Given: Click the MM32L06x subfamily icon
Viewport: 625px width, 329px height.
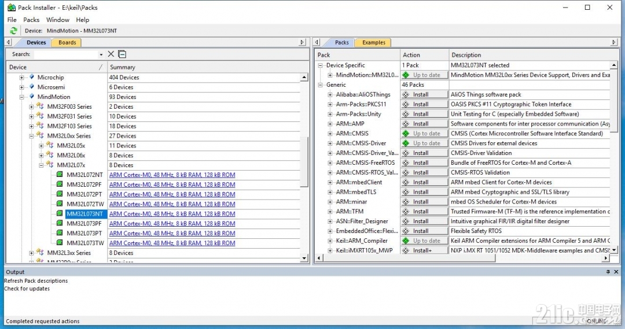Looking at the screenshot, I should [49, 155].
